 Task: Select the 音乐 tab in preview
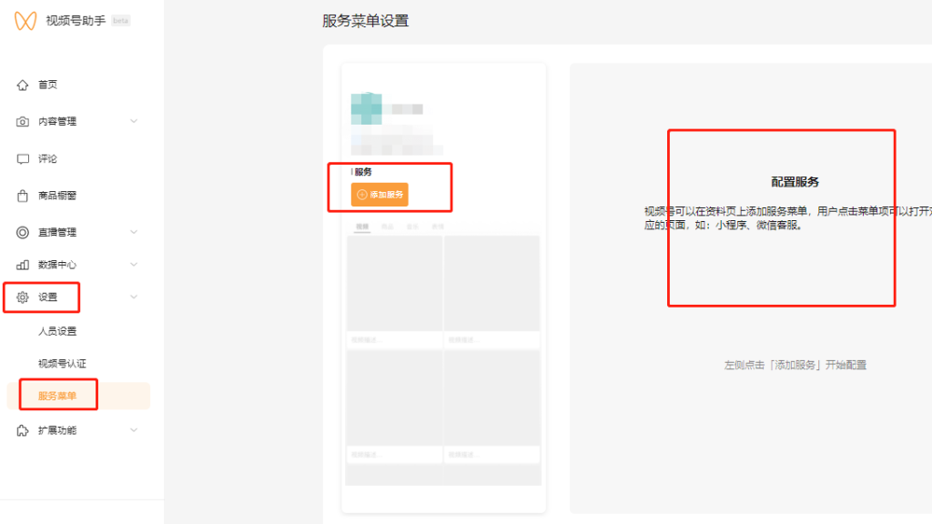(413, 227)
